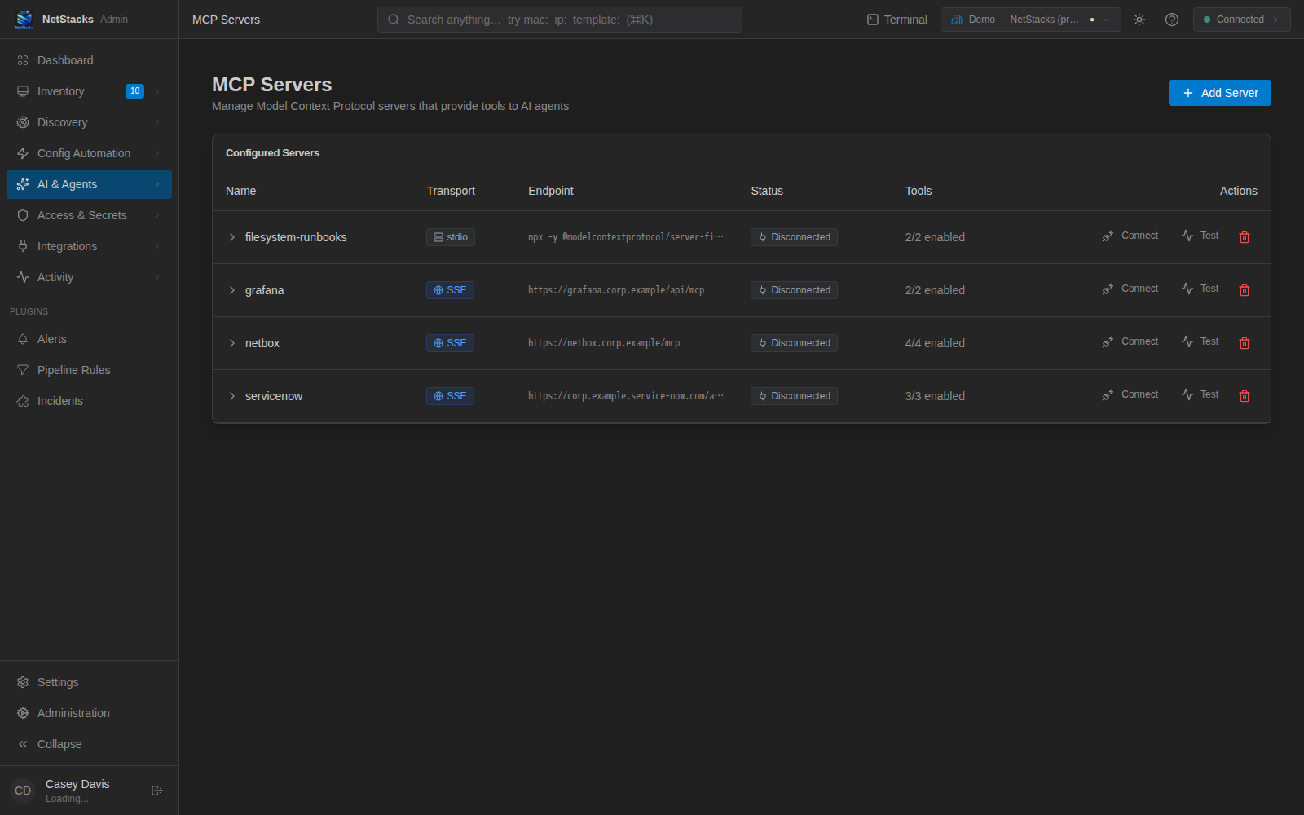
Task: Click the Inventory count badge showing 10
Action: click(x=134, y=91)
